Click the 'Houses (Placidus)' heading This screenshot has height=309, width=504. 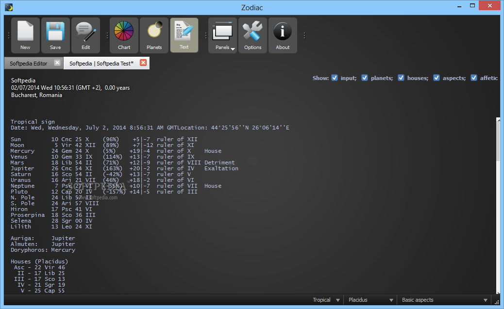point(39,261)
